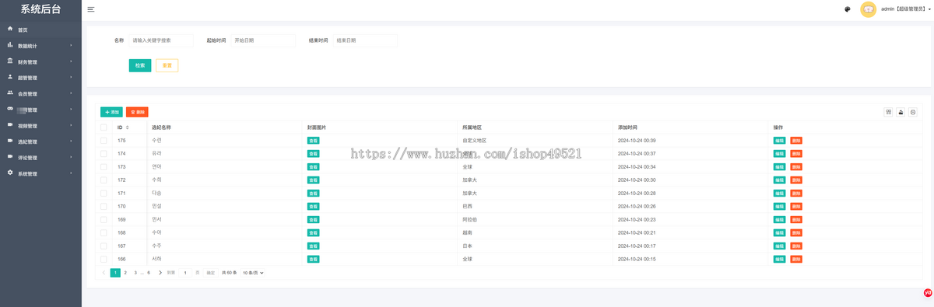Click 查看 cover image for row 175
This screenshot has height=307, width=934.
[x=314, y=141]
